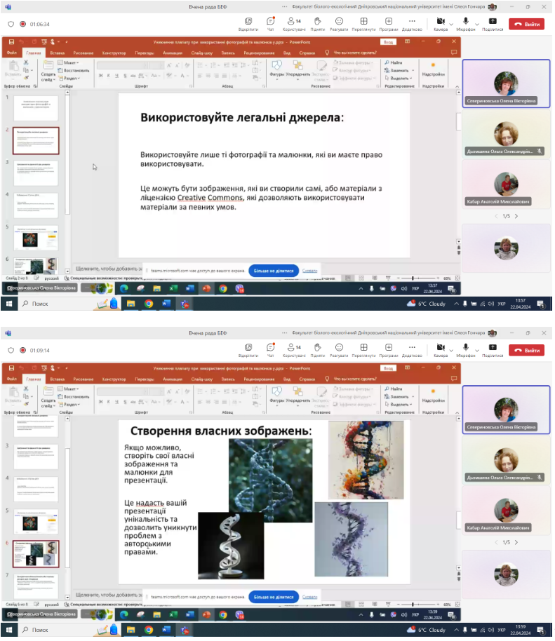Open the more actions menu in upper meeting
The width and height of the screenshot is (555, 641).
pyautogui.click(x=412, y=24)
